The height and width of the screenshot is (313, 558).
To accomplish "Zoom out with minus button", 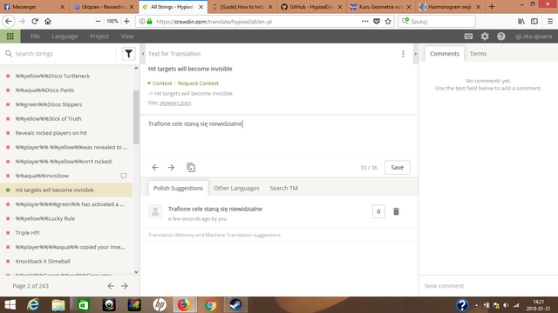I will 98,21.
